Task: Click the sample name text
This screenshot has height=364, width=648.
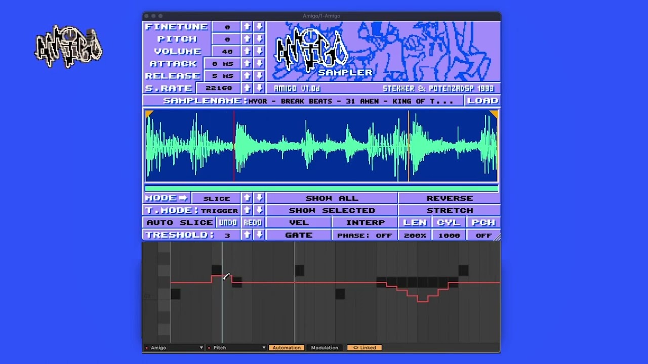Action: tap(351, 101)
